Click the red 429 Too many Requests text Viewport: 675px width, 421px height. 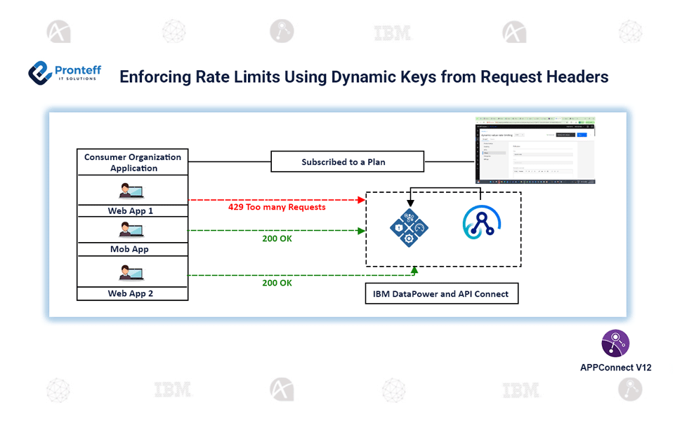point(277,208)
